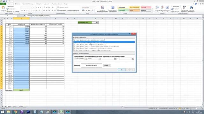204x114 pixels.
Task: Click the center text alignment icon
Action: point(47,10)
